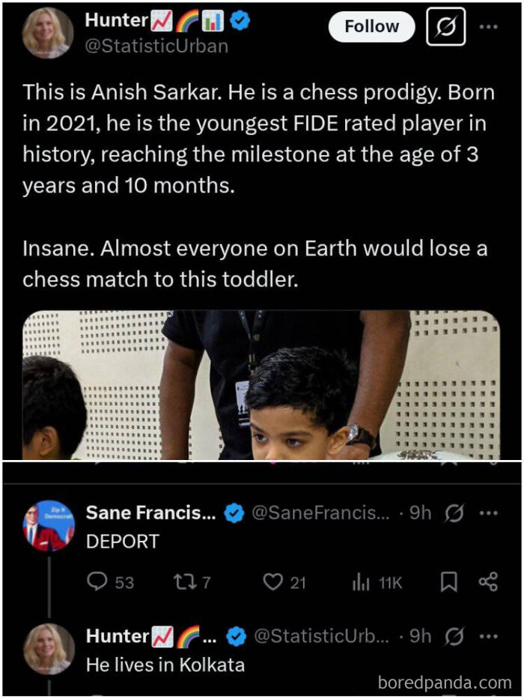
Task: Repost the DEPORT comment
Action: click(183, 582)
